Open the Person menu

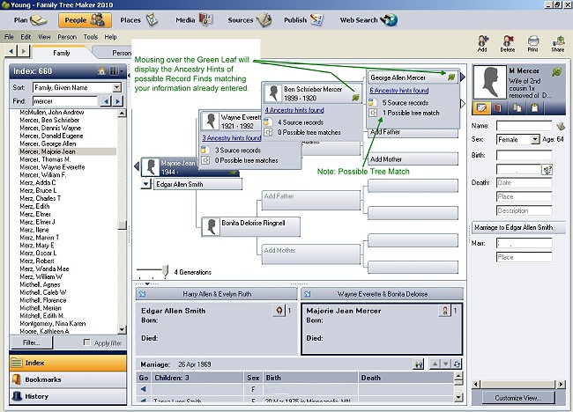pyautogui.click(x=67, y=37)
